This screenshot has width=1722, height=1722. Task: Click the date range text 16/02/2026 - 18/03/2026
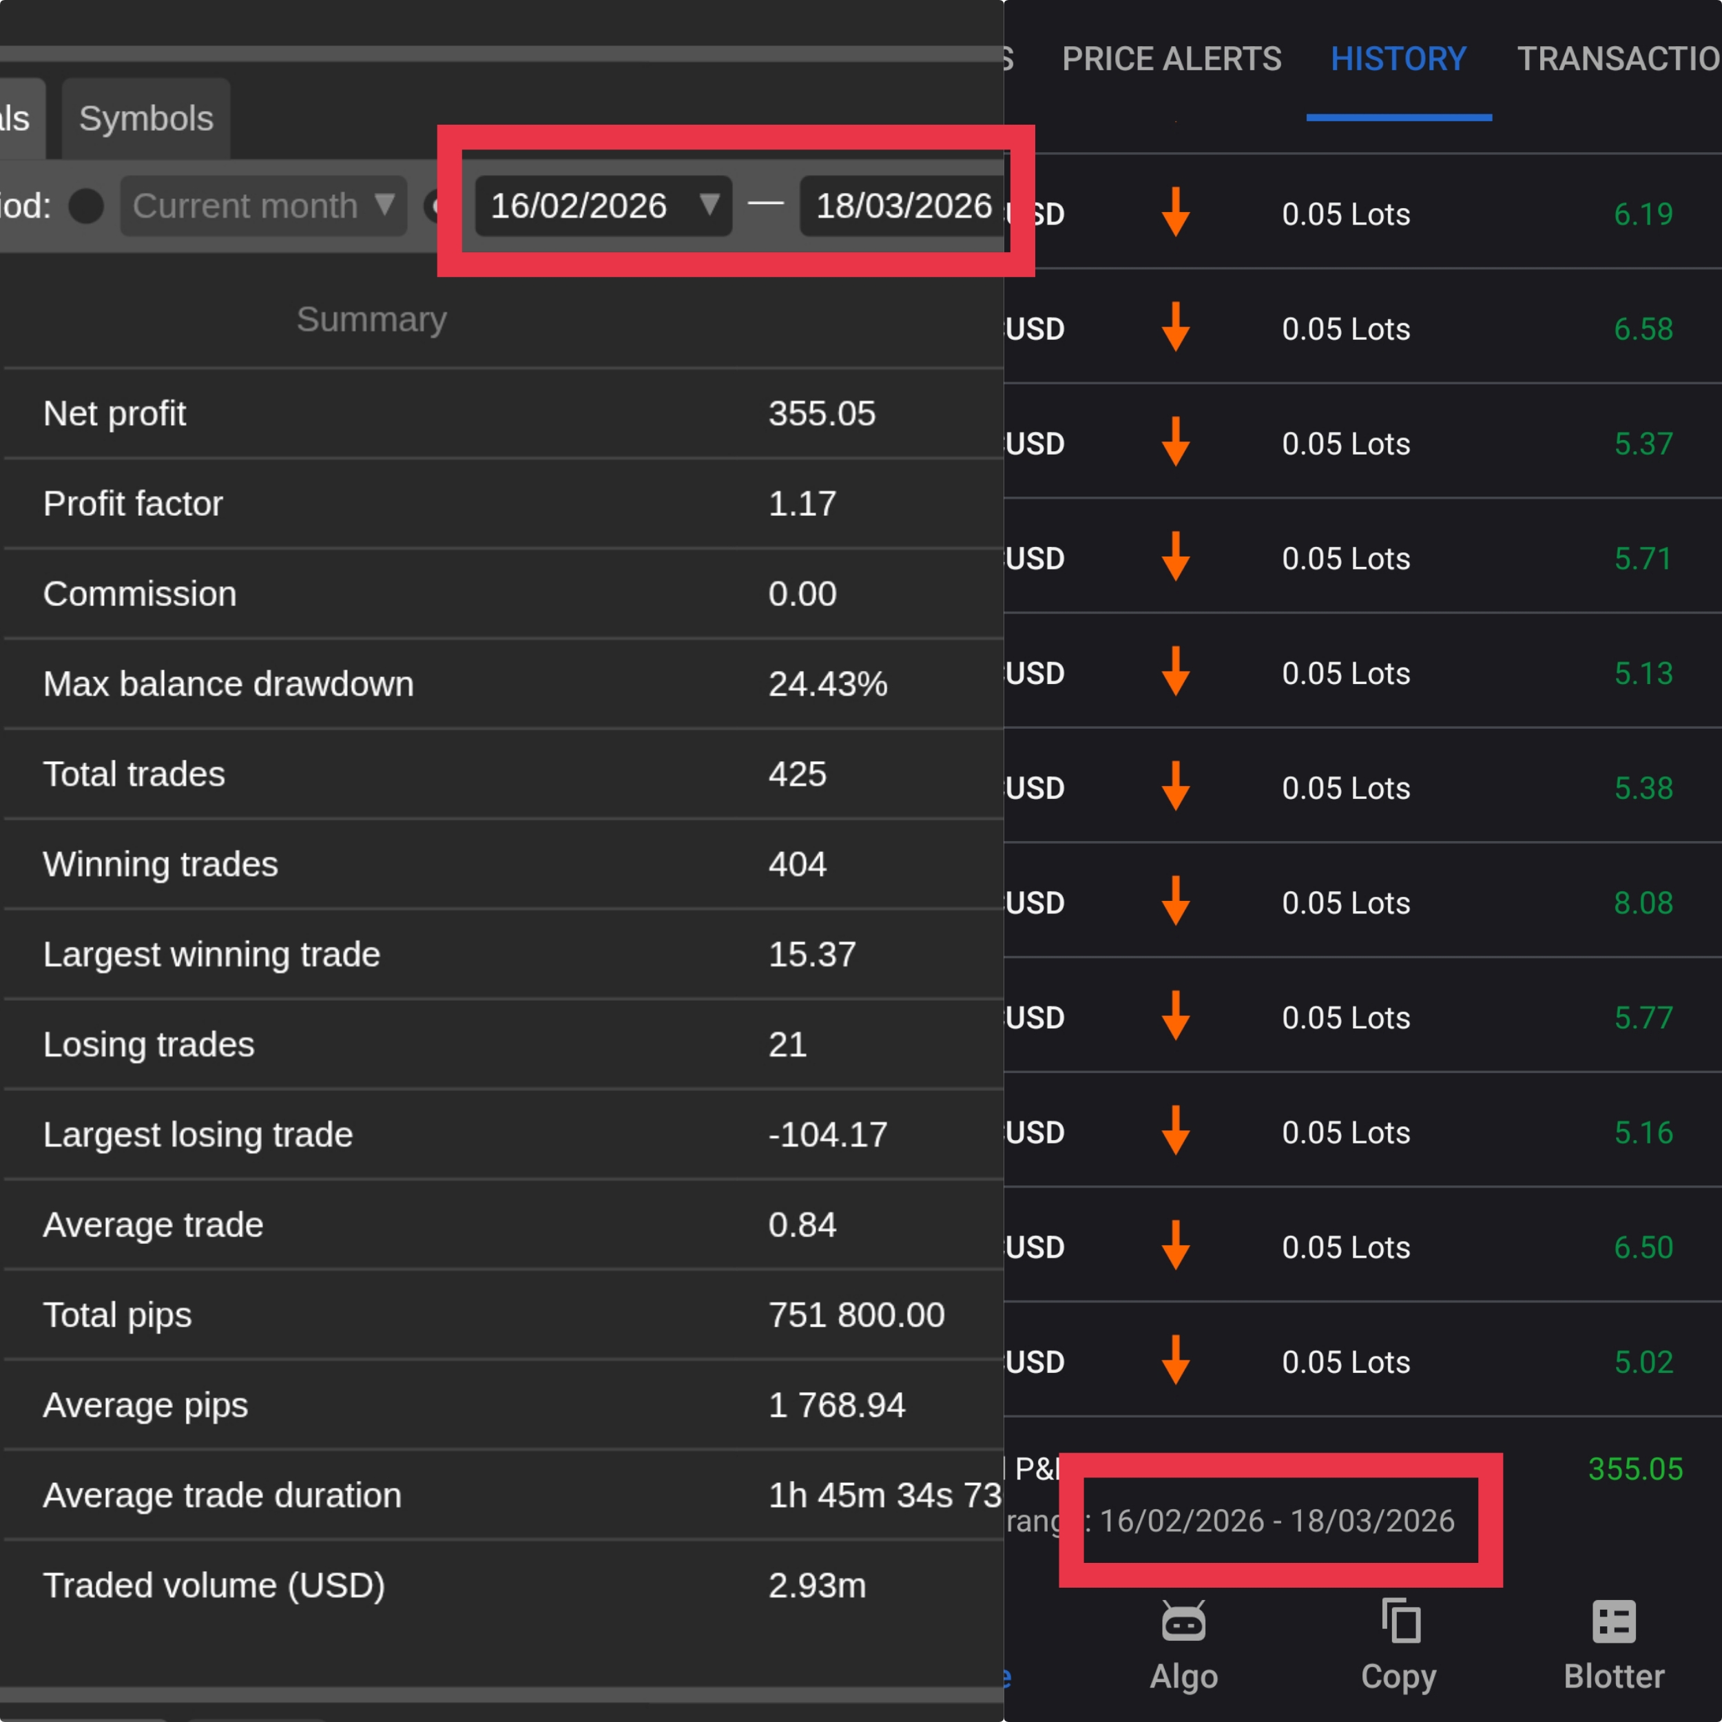point(1278,1522)
